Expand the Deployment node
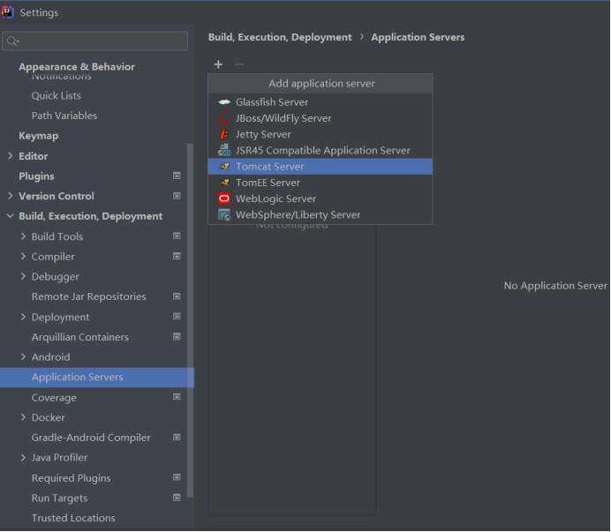Viewport: 611px width, 532px height. click(23, 317)
